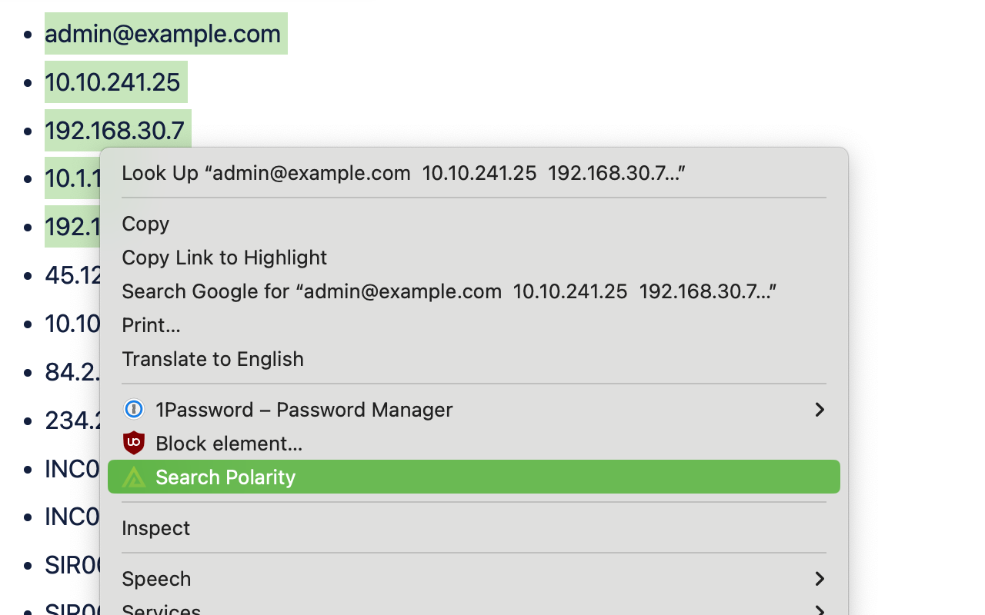The width and height of the screenshot is (985, 615).
Task: Expand the Speech submenu arrow
Action: click(820, 579)
